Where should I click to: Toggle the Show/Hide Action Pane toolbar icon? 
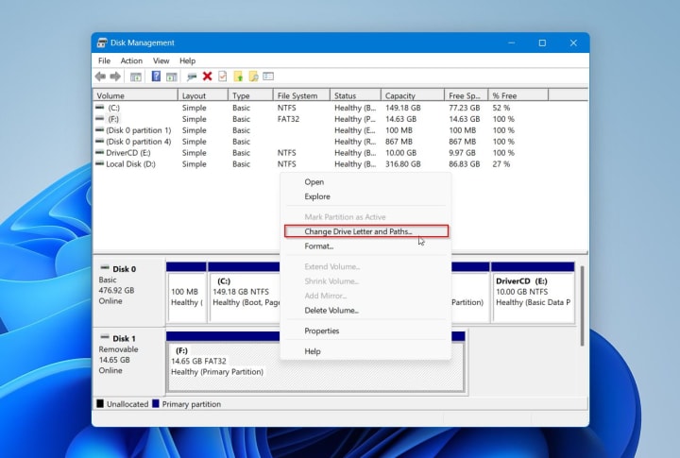[x=171, y=76]
